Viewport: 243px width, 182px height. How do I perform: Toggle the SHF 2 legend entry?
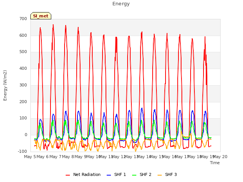142,174
